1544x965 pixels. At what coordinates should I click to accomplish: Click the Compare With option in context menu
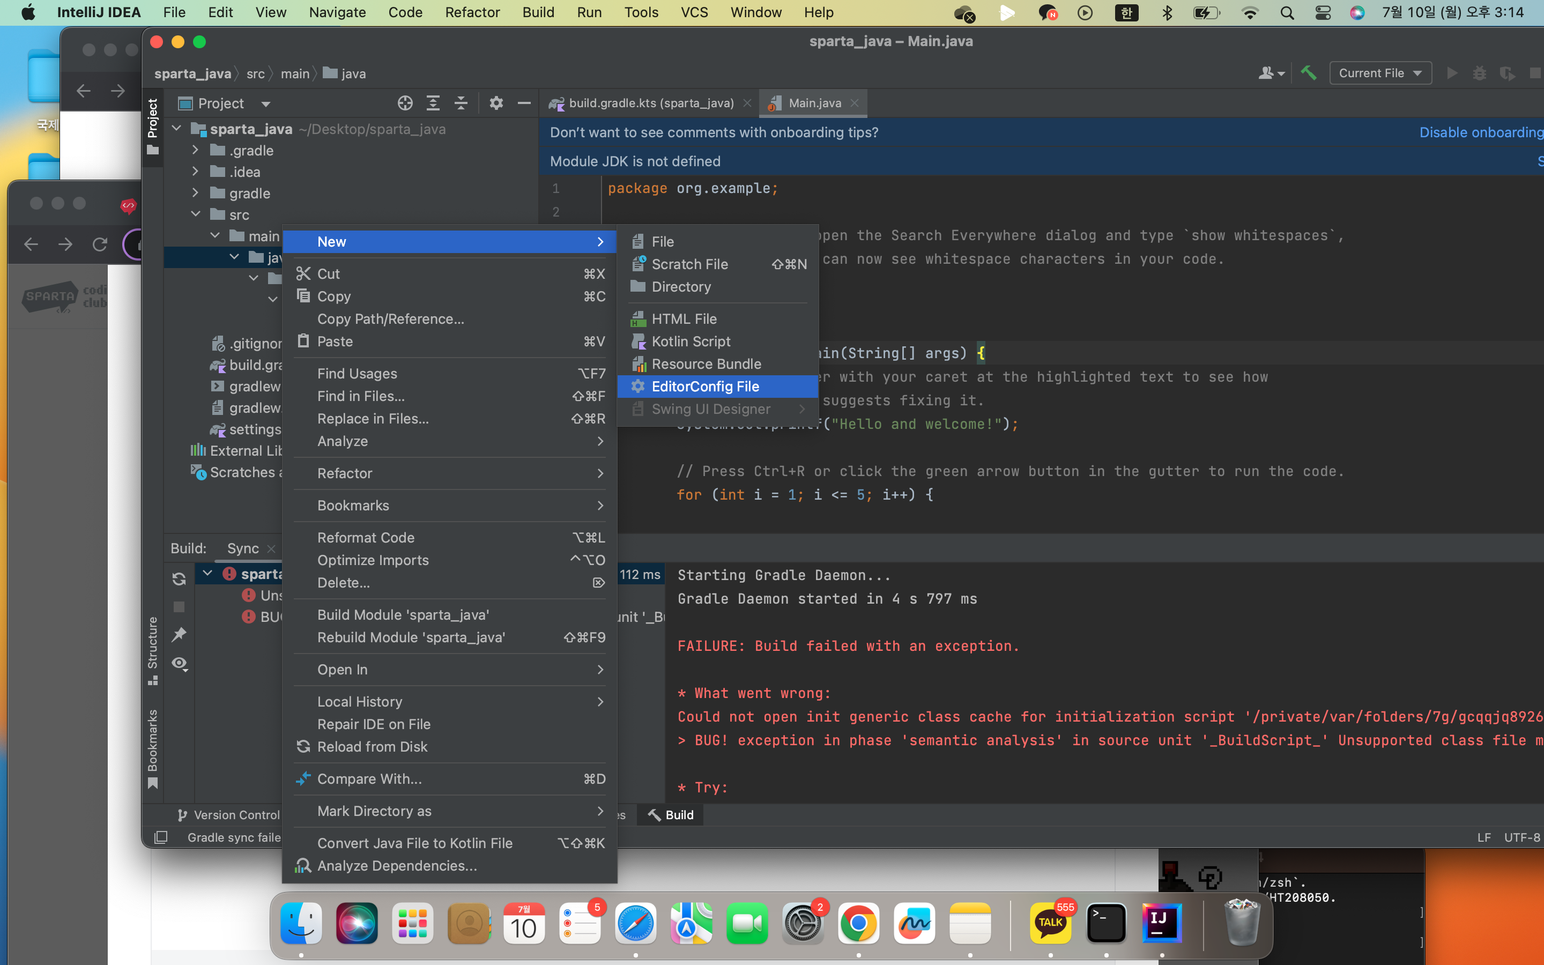coord(449,778)
